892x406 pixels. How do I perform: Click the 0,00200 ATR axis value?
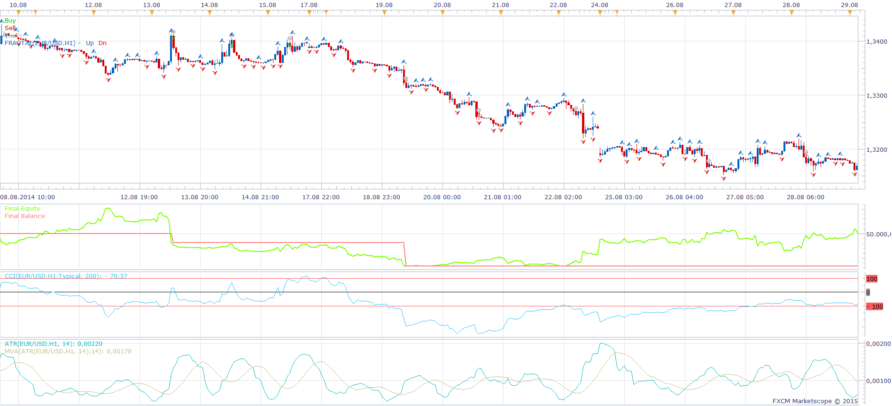click(x=878, y=344)
